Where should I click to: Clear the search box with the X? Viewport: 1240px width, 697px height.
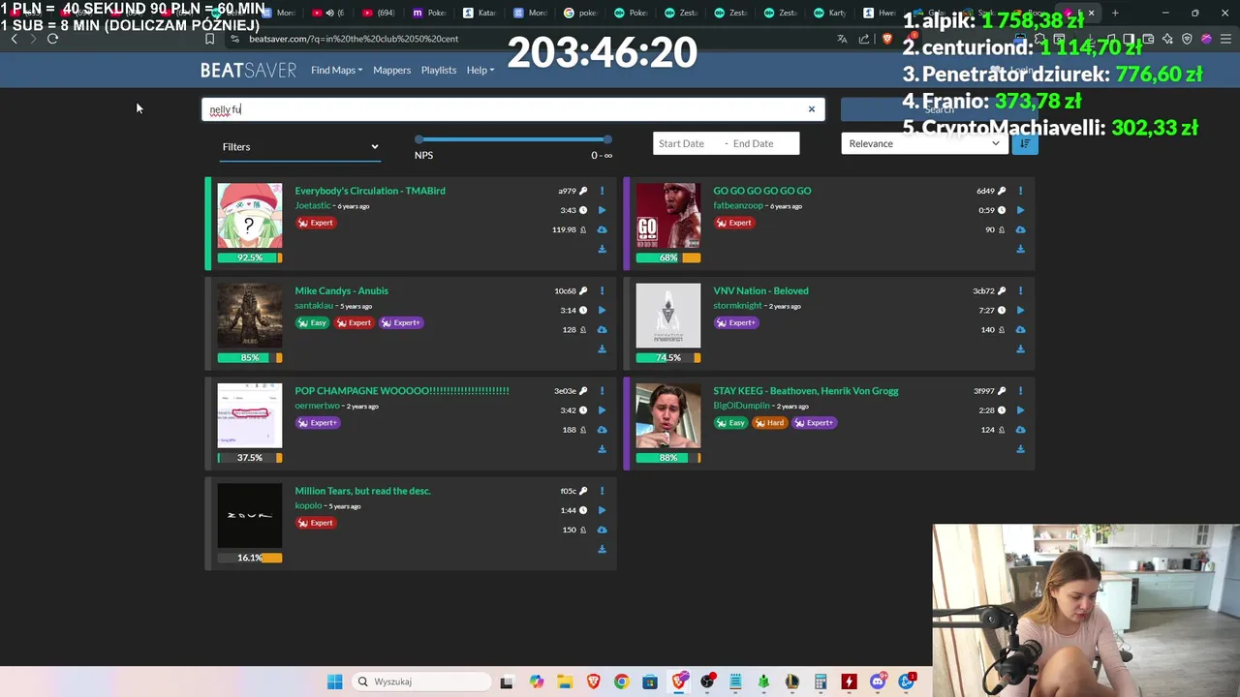tap(812, 109)
